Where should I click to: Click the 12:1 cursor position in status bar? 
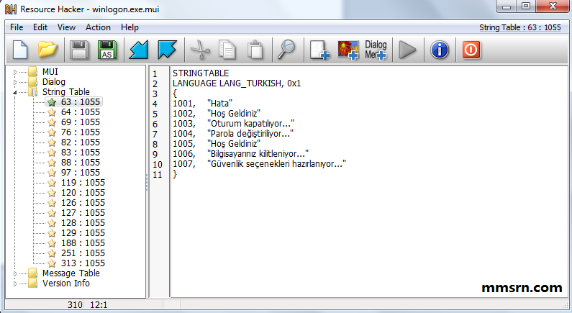99,305
